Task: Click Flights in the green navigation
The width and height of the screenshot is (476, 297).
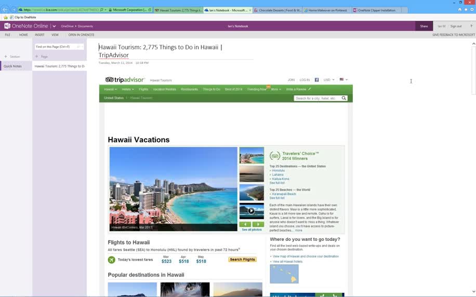Action: coord(143,89)
